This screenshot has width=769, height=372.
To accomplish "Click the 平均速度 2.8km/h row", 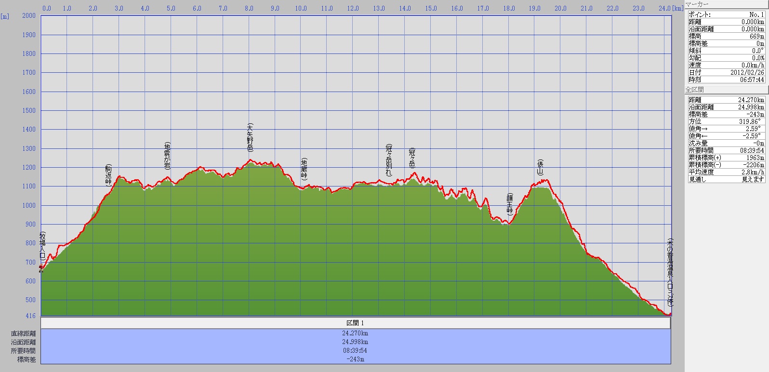I will pos(726,172).
